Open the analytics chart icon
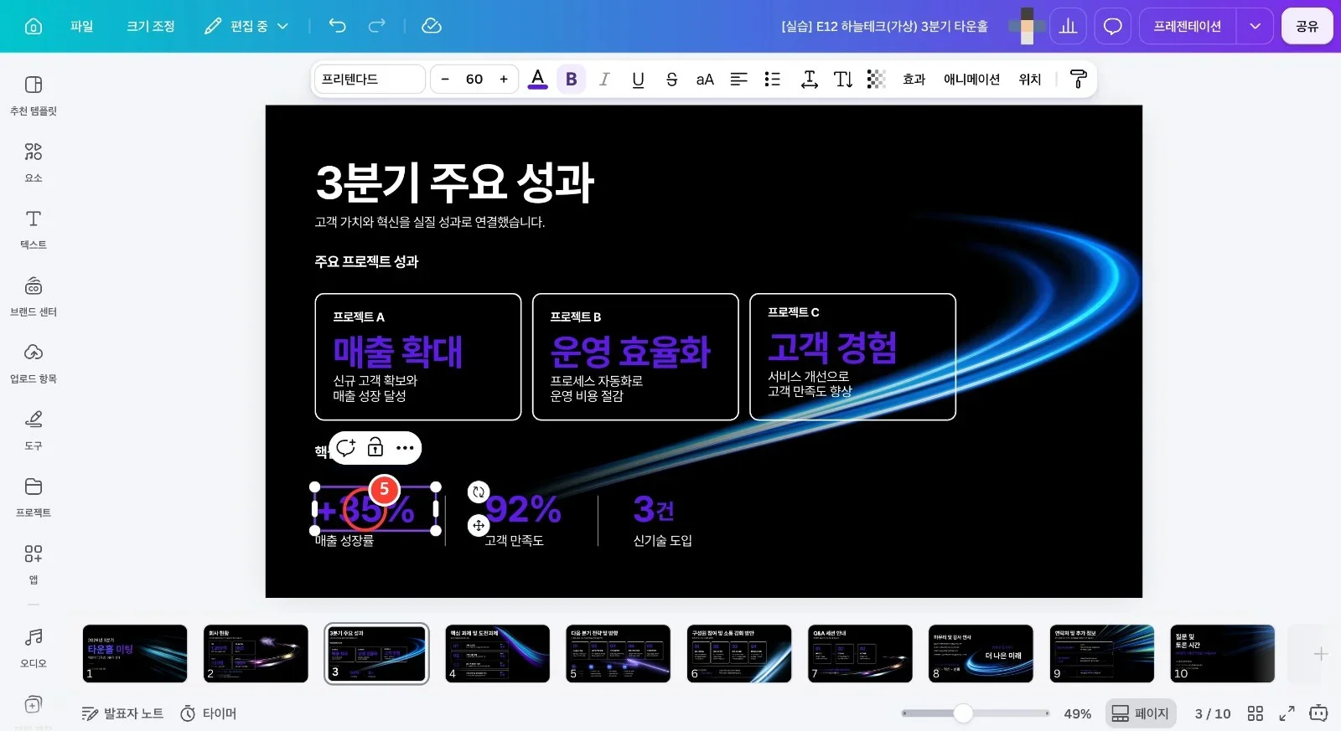Image resolution: width=1341 pixels, height=731 pixels. tap(1068, 26)
